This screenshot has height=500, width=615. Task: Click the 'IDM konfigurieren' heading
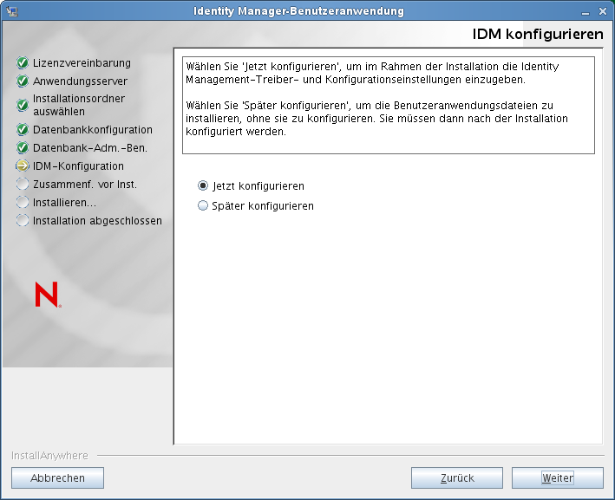[537, 34]
